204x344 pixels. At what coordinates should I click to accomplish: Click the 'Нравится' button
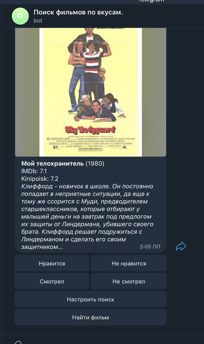52,263
